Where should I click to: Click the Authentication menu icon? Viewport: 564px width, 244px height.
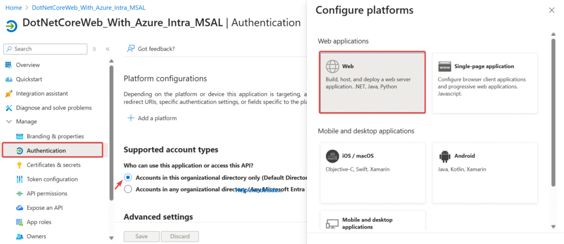20,150
